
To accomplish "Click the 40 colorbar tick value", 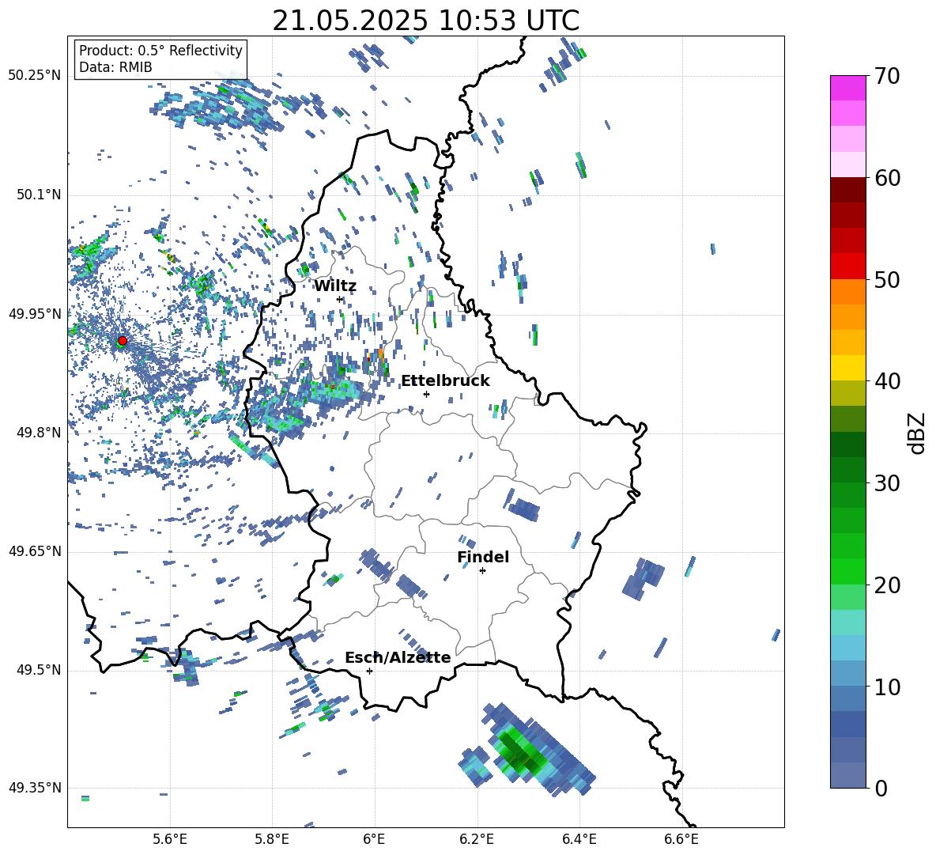I will [887, 381].
